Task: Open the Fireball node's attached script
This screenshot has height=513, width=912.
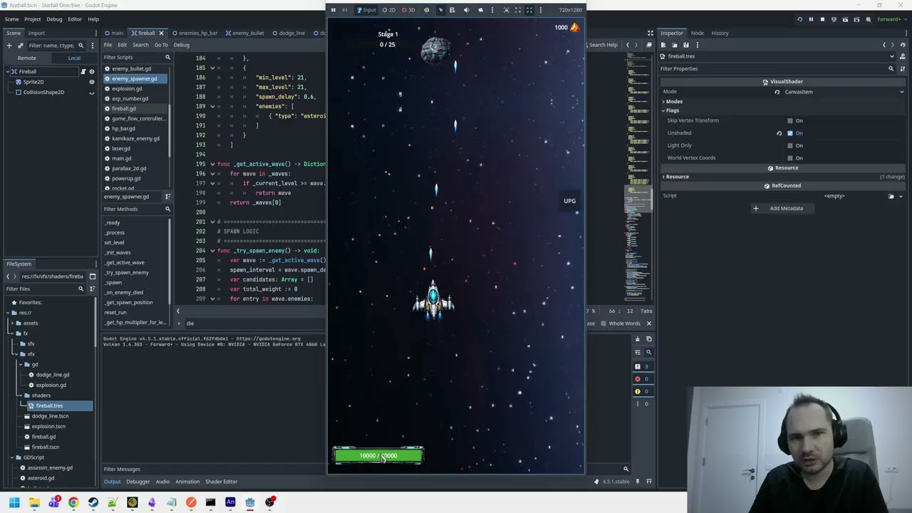Action: coord(83,71)
